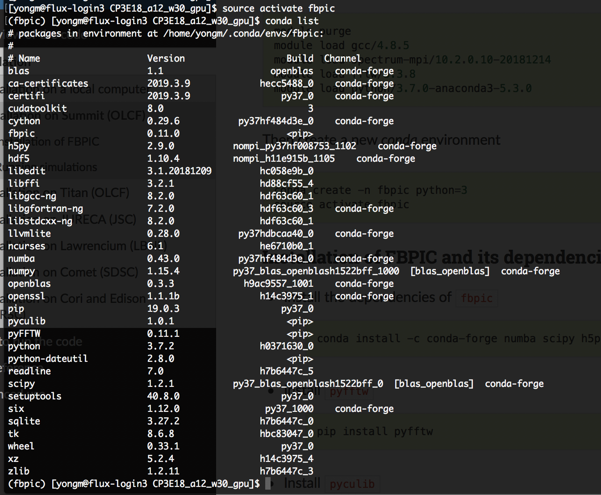Select the cudatoolkit package row in conda list
601x495 pixels.
click(x=38, y=108)
